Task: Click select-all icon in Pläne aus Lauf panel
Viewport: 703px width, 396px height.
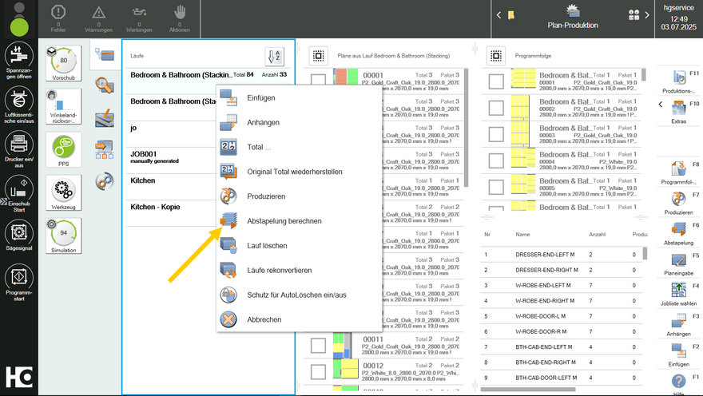Action: [x=318, y=56]
